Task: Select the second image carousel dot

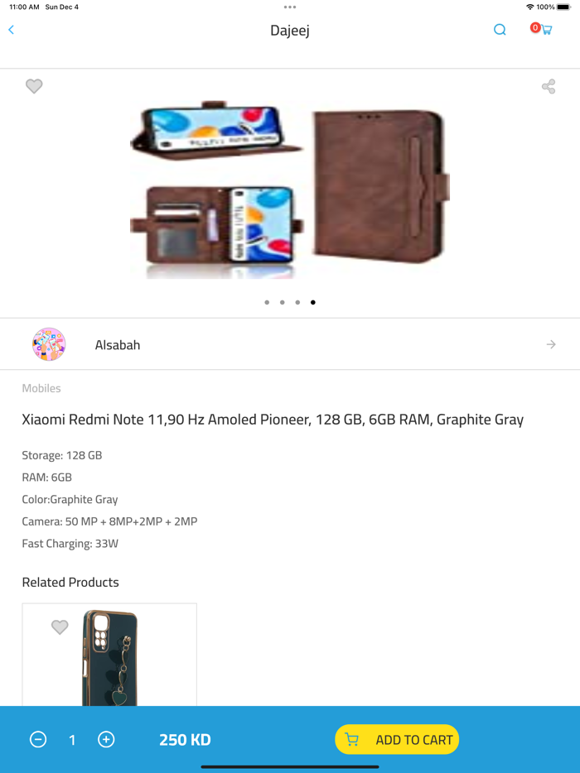Action: click(x=283, y=302)
